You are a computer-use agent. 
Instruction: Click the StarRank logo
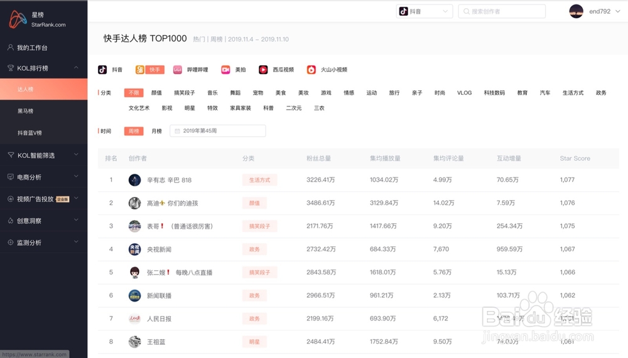[x=18, y=19]
